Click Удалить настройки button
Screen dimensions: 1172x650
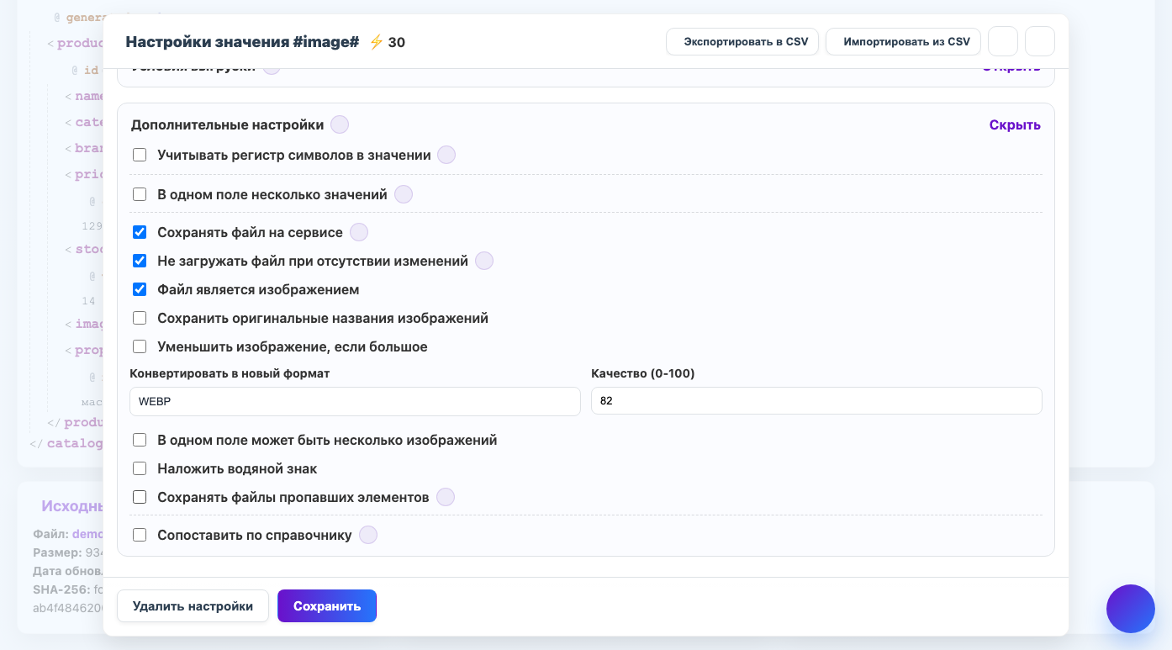pos(193,605)
